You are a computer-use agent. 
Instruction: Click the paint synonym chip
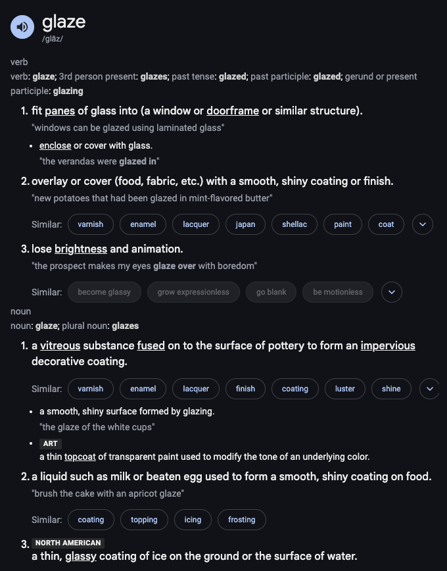coord(343,224)
